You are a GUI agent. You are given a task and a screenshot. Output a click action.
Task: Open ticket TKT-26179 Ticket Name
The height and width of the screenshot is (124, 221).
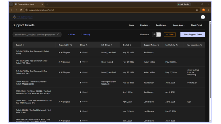32,52
